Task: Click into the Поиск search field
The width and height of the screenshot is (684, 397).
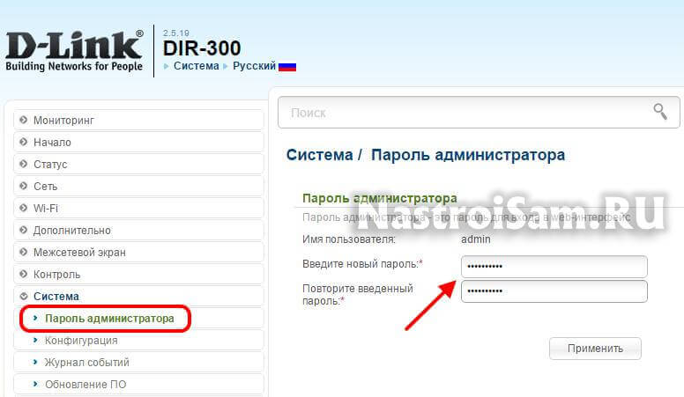Action: (479, 113)
